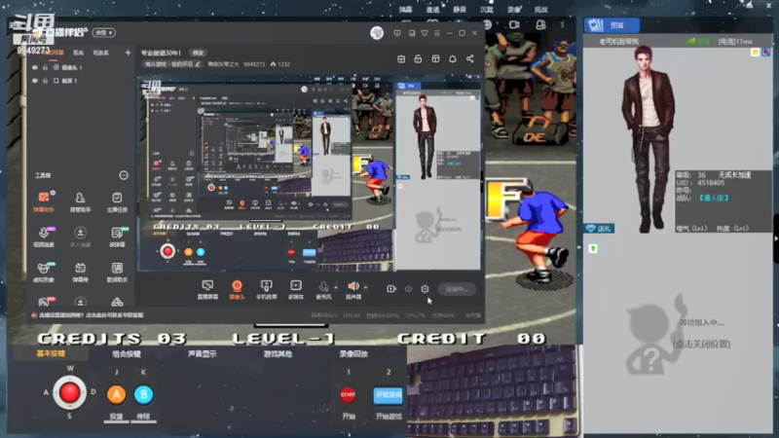Open the TV-shaped 弹幕 tool in toolbox middle column
Screen dimensions: 779x438
80,272
